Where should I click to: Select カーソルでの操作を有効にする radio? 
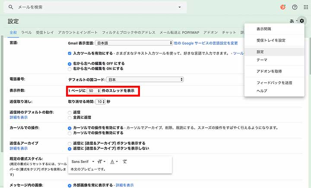click(x=70, y=128)
